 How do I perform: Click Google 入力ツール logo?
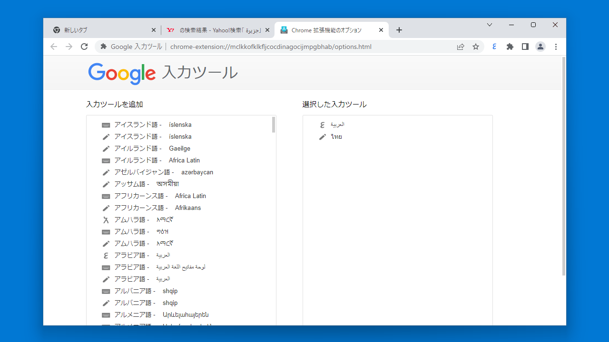(163, 73)
